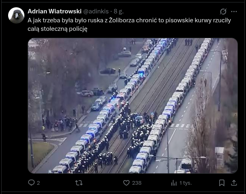Open the Grok explain-this-post icon
The width and height of the screenshot is (246, 194).
coord(223,11)
